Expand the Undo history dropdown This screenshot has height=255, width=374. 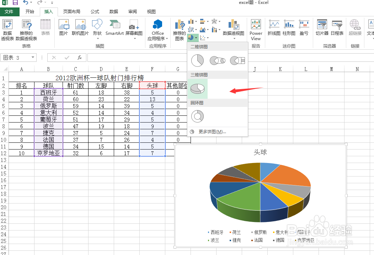pyautogui.click(x=31, y=2)
